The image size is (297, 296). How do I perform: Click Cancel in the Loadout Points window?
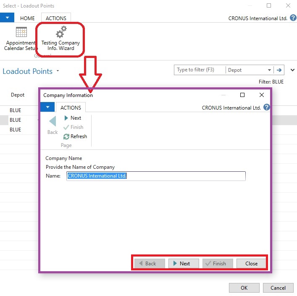[278, 288]
